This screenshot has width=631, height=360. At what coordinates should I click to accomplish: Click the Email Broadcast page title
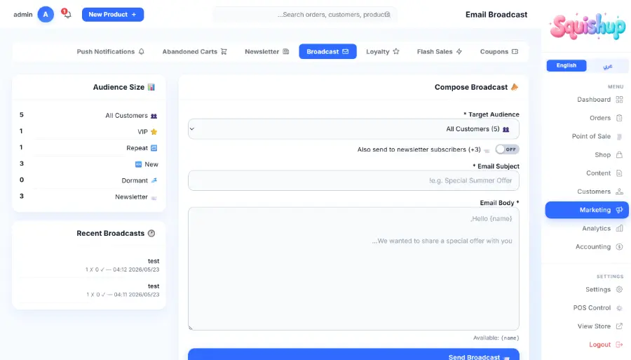[x=496, y=15]
